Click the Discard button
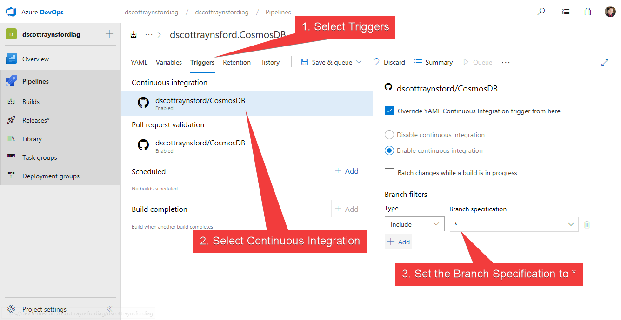Image resolution: width=621 pixels, height=320 pixels. pyautogui.click(x=389, y=62)
